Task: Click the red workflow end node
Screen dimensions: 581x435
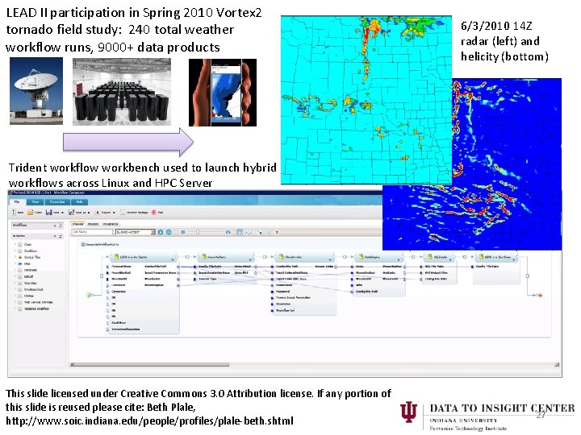Action: tap(540, 295)
